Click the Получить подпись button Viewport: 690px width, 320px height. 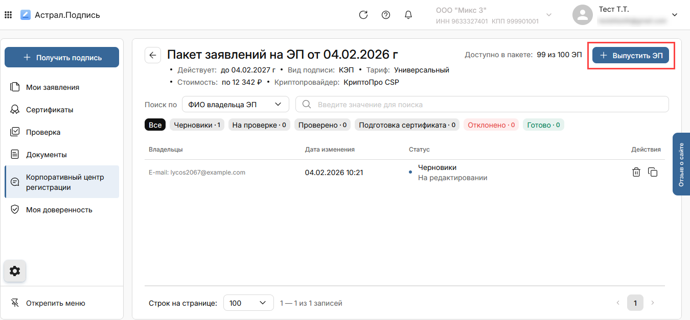[x=62, y=58]
